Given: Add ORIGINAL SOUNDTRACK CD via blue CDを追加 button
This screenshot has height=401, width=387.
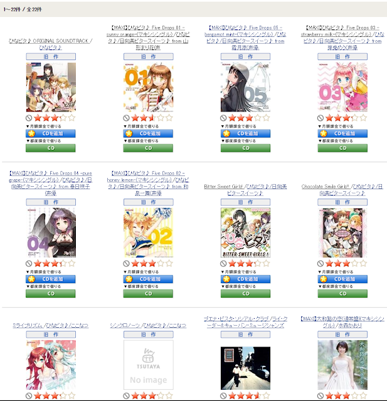Looking at the screenshot, I should [x=51, y=133].
